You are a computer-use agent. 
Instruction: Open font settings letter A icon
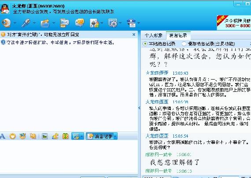coord(3,136)
